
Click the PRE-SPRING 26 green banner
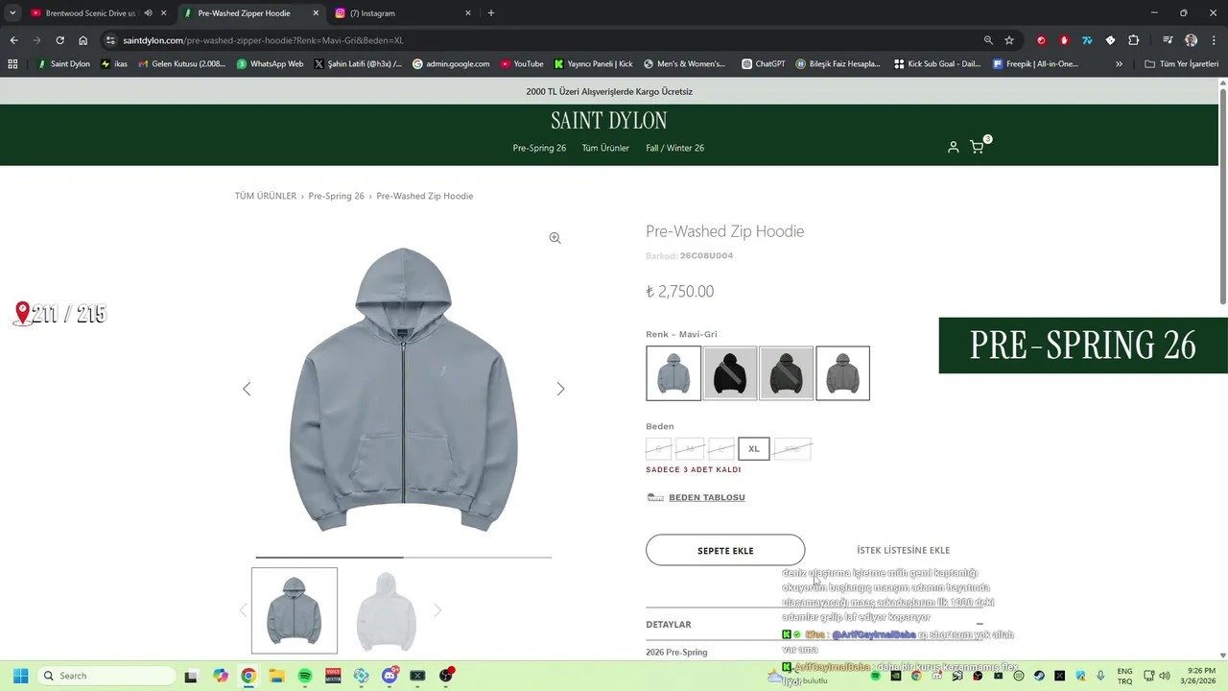1083,345
